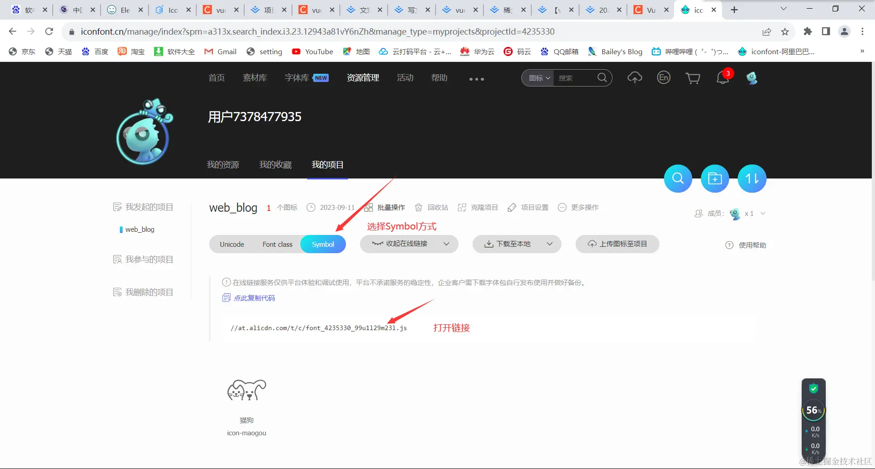Open the shopping cart
This screenshot has width=875, height=469.
(x=693, y=78)
